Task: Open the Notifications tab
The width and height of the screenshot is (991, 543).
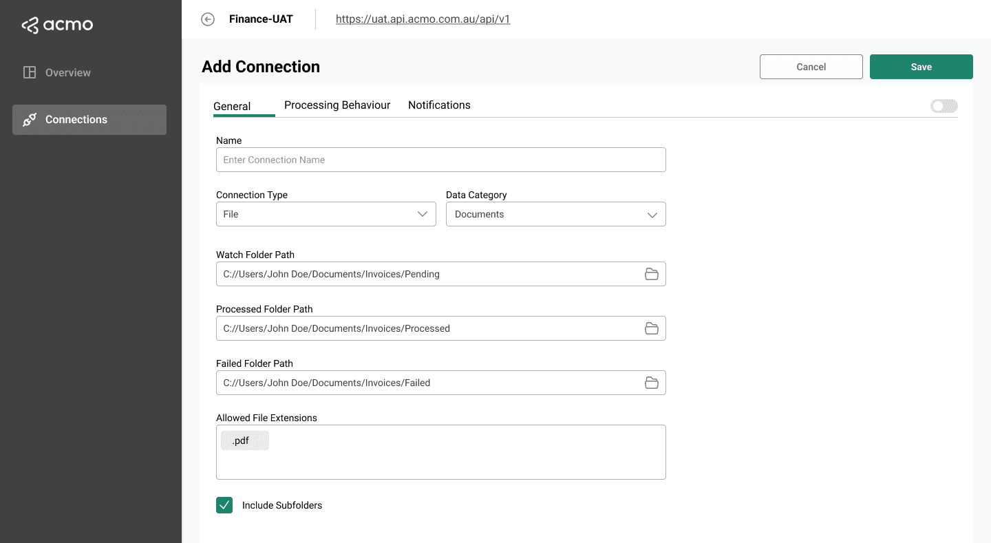Action: [x=439, y=105]
